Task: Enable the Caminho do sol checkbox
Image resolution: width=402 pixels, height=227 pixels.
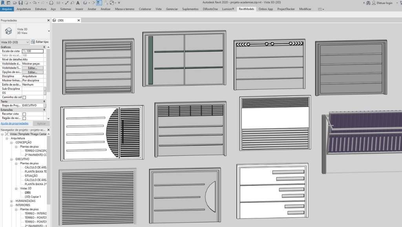Action: [24, 97]
